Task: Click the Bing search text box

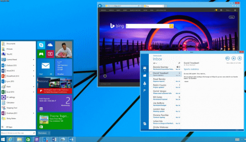Action: pyautogui.click(x=148, y=26)
